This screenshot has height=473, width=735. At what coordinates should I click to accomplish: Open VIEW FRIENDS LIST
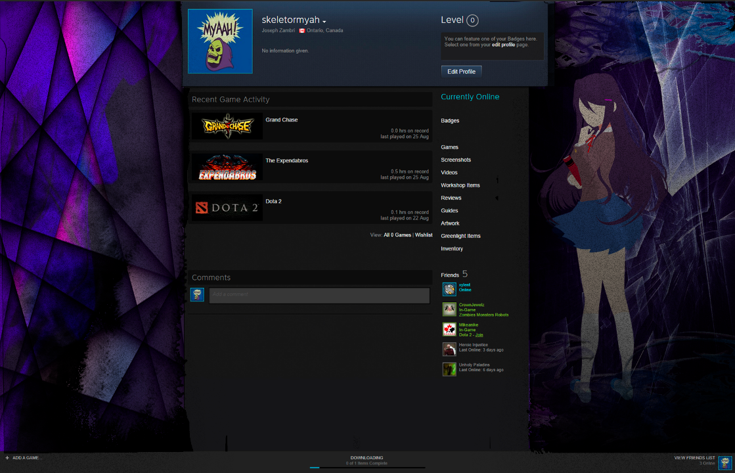pyautogui.click(x=694, y=458)
